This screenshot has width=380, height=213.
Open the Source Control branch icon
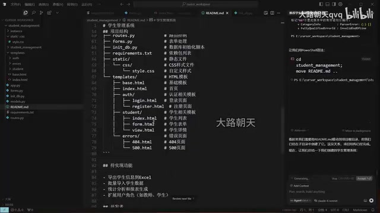[x=41, y=12]
